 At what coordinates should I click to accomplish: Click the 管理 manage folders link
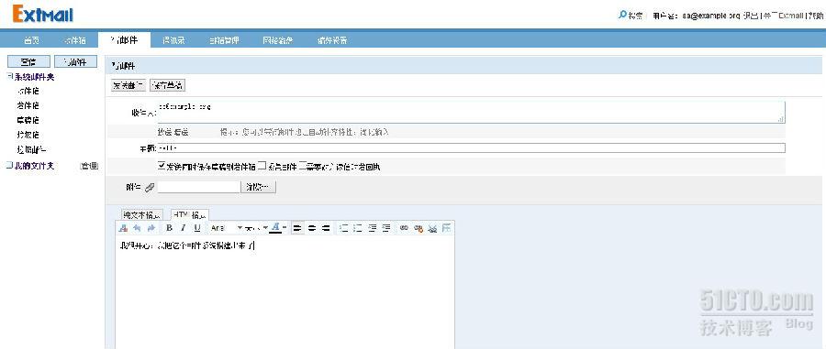coord(89,166)
